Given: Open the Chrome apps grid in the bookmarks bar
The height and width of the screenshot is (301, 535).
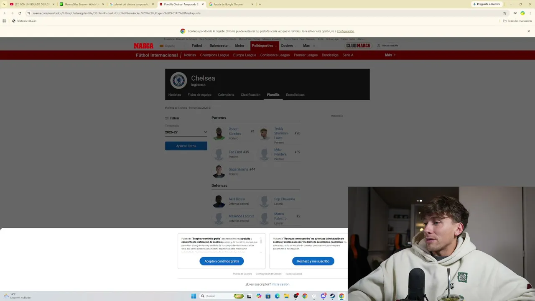Looking at the screenshot, I should (4, 21).
